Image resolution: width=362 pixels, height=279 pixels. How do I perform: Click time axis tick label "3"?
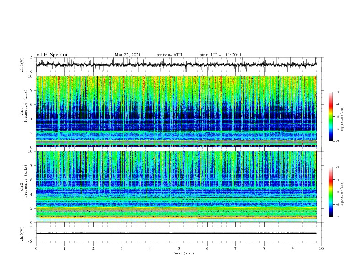(x=122, y=248)
